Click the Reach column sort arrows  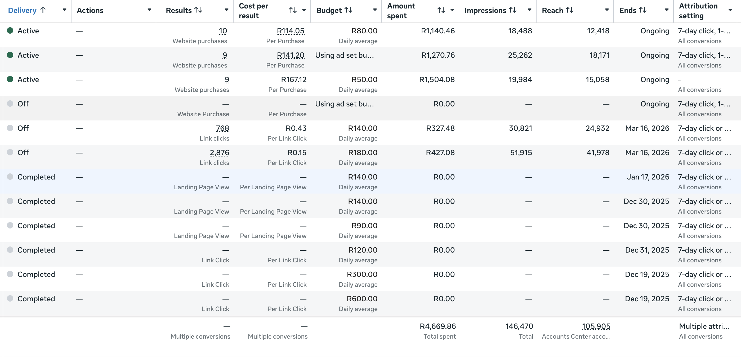pos(570,10)
